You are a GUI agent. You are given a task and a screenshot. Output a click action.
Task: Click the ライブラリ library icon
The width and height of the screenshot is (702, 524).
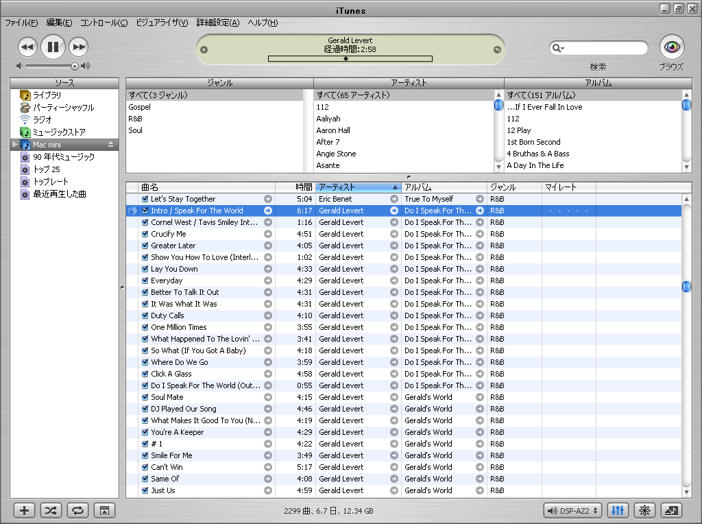[x=25, y=95]
